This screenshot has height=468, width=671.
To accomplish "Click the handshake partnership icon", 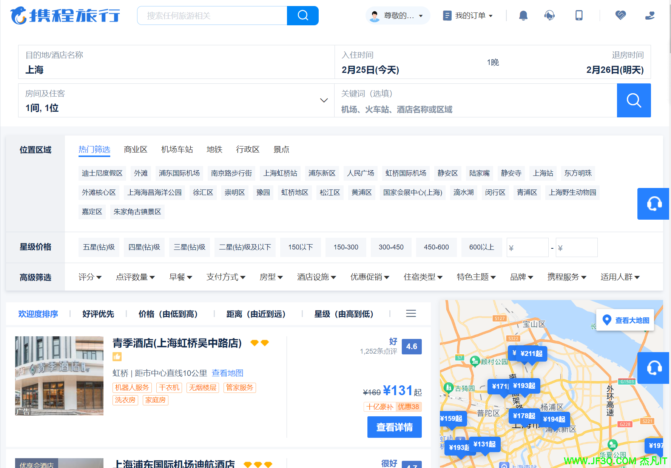I will [x=620, y=15].
